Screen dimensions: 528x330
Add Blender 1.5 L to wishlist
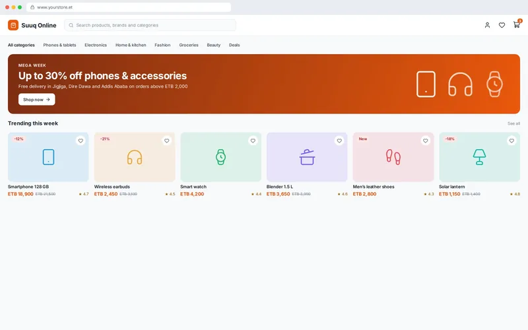339,141
